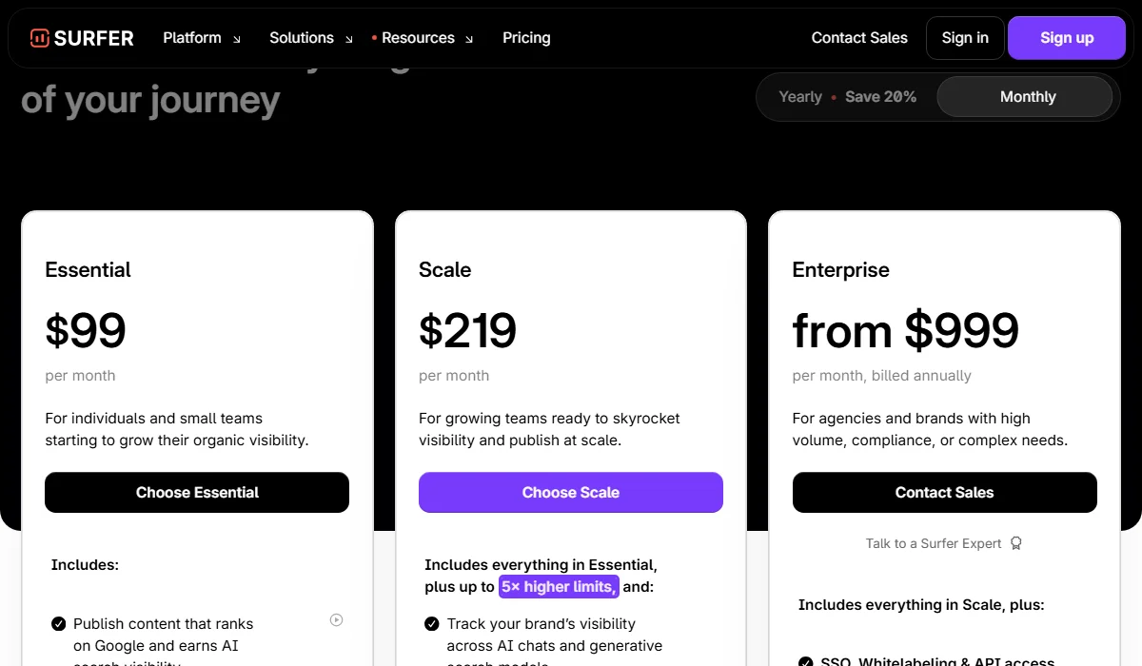Image resolution: width=1142 pixels, height=666 pixels.
Task: Click the checkmark icon before Track your brand's visibility
Action: pos(431,624)
